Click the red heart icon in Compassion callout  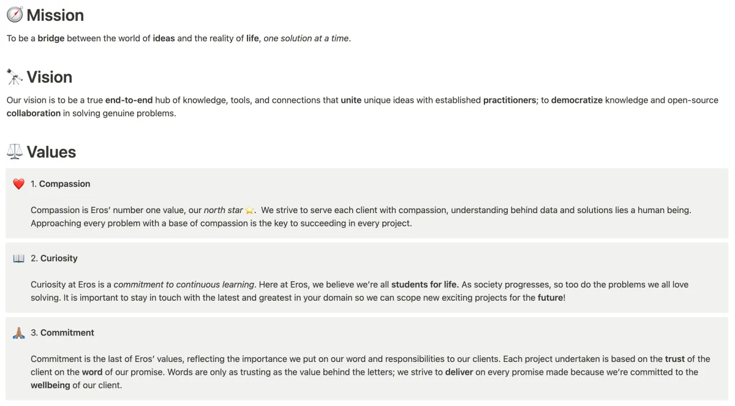point(19,184)
